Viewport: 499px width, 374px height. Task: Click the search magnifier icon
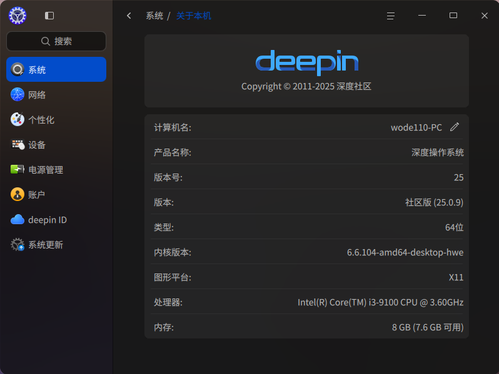[x=46, y=41]
